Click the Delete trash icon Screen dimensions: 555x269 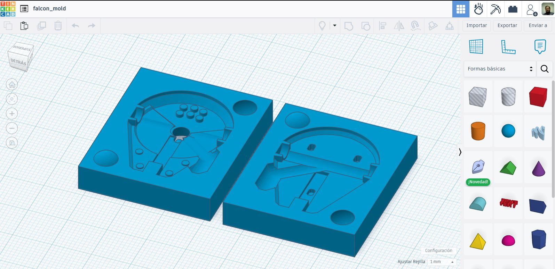pyautogui.click(x=58, y=26)
